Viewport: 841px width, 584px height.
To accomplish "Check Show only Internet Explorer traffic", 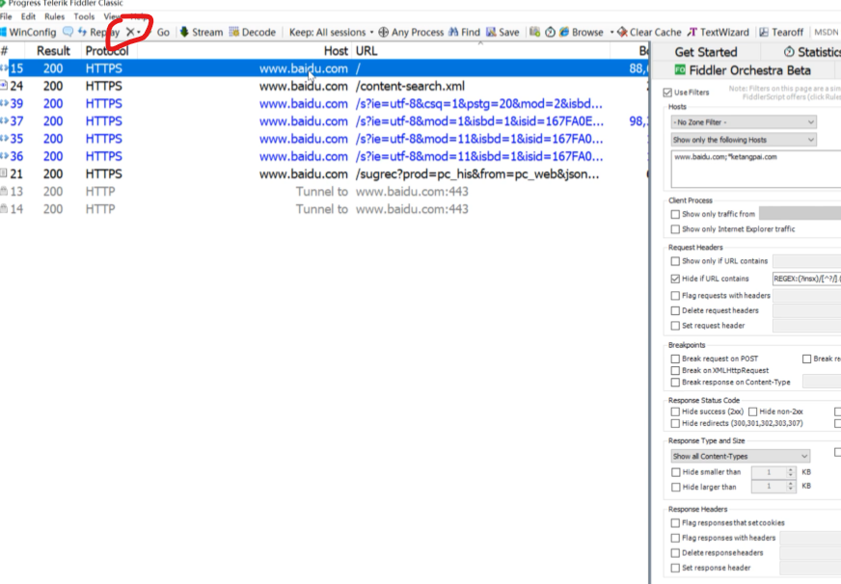I will [675, 229].
